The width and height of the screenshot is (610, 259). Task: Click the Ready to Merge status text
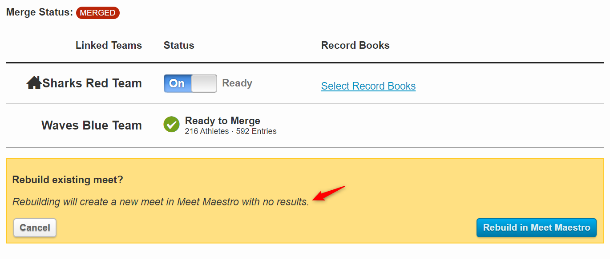[x=222, y=121]
